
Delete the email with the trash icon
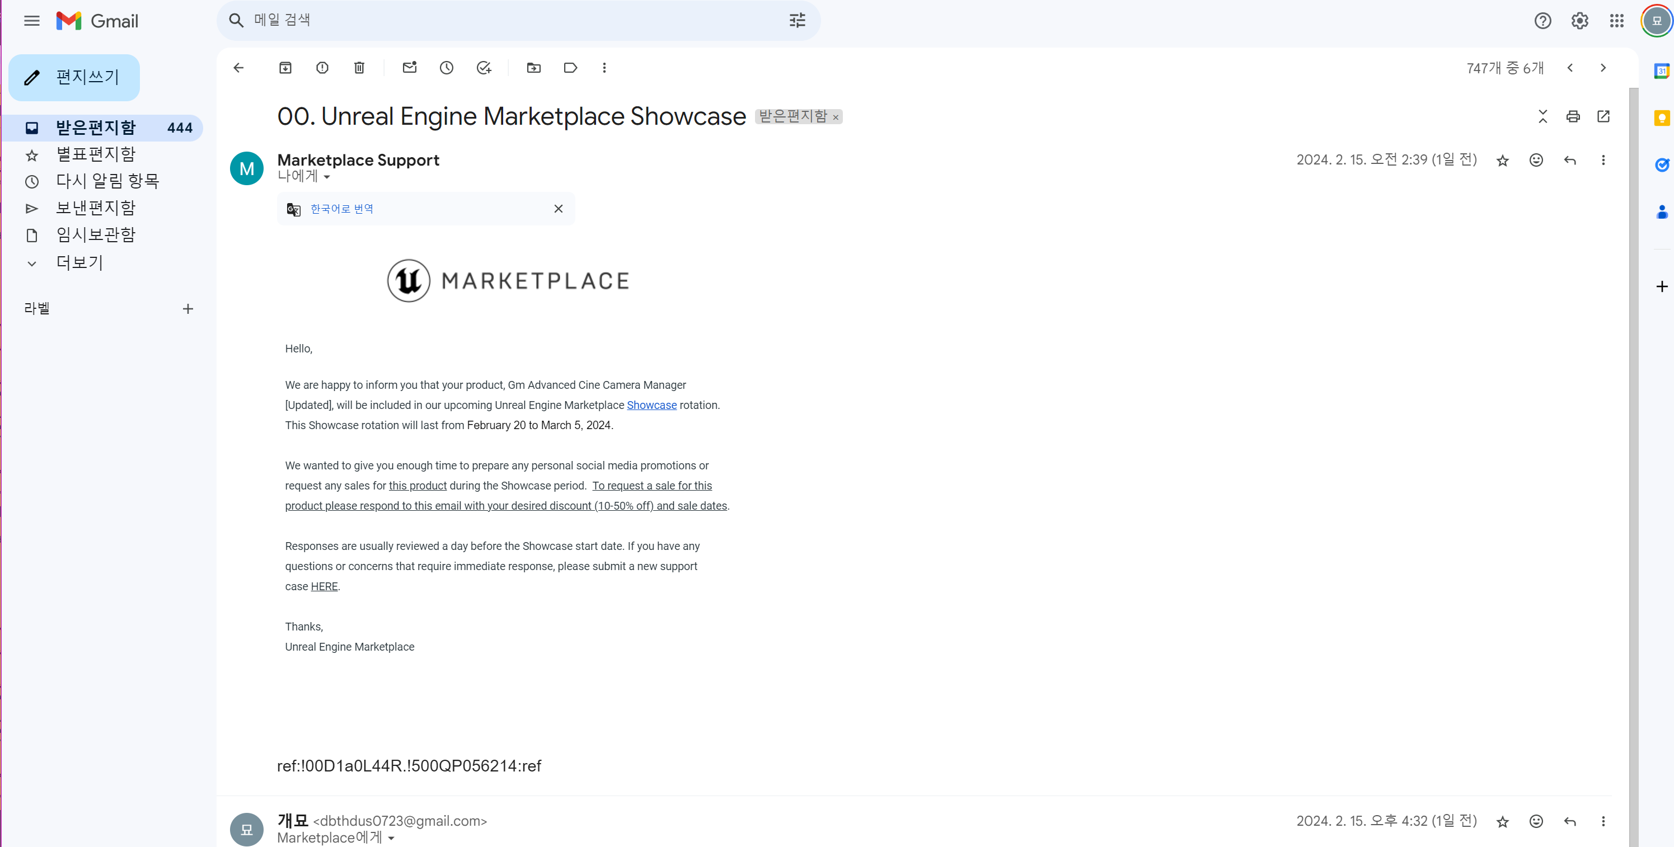359,68
